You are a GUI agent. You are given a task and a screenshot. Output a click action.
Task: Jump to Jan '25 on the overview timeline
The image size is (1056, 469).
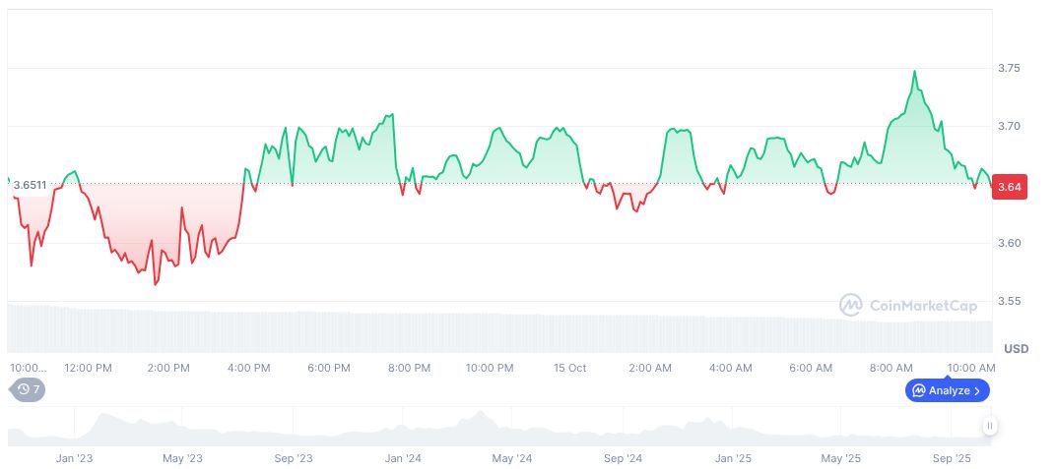click(x=733, y=458)
